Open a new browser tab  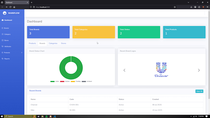pos(31,2)
